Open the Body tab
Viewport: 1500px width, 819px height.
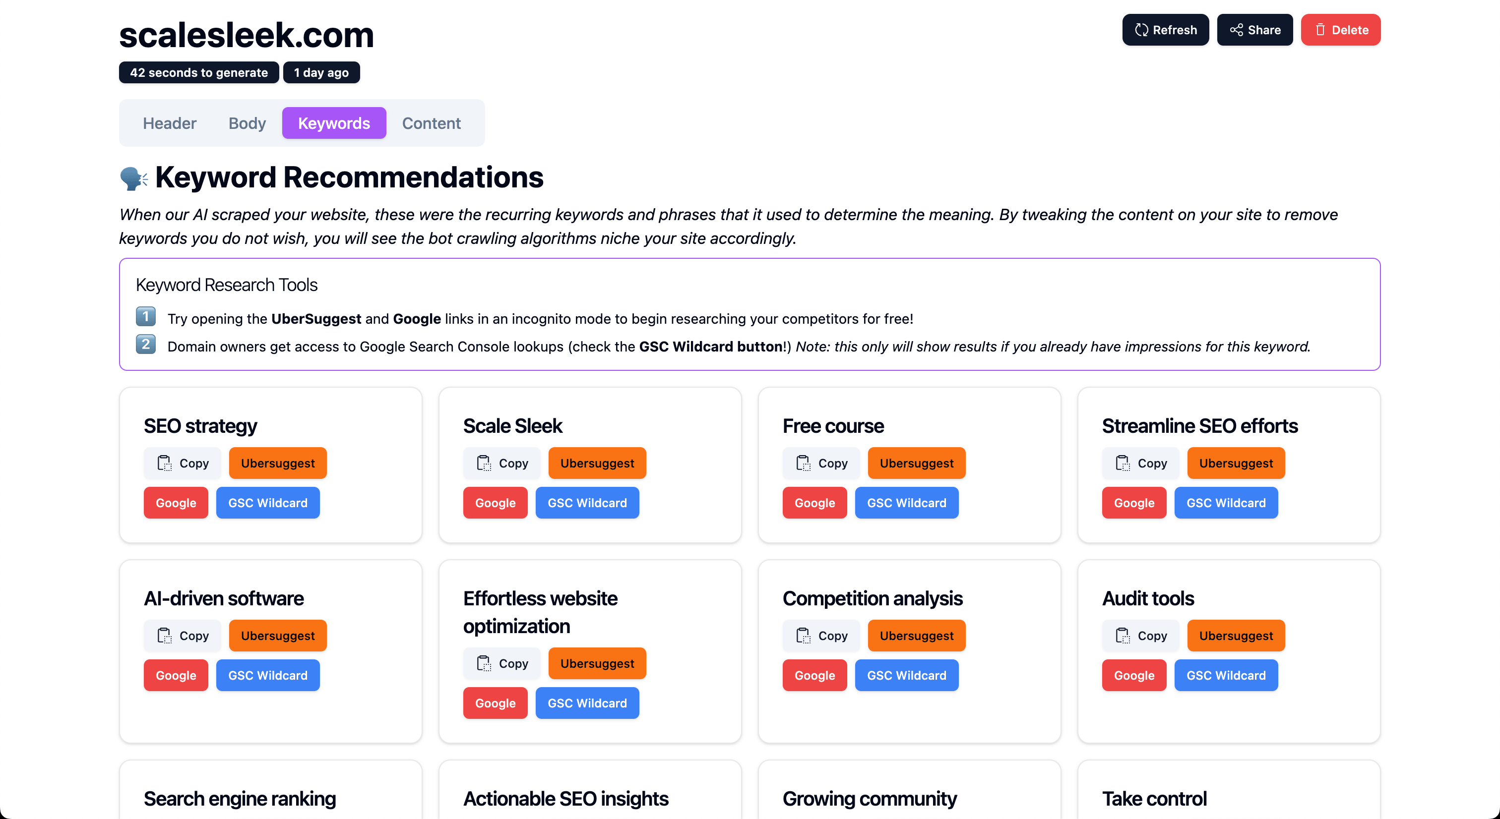[247, 123]
